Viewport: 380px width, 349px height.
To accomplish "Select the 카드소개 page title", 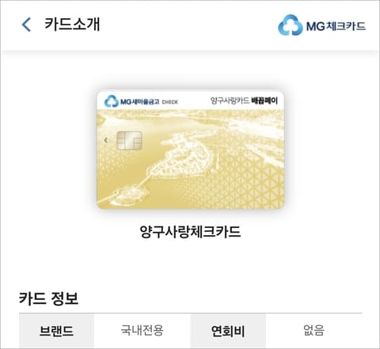I will [72, 25].
